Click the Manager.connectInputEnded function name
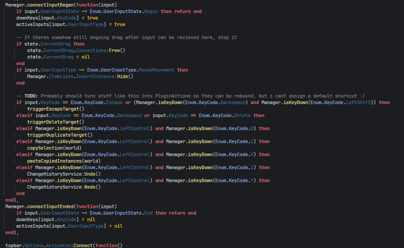The width and height of the screenshot is (404, 248). (x=40, y=206)
